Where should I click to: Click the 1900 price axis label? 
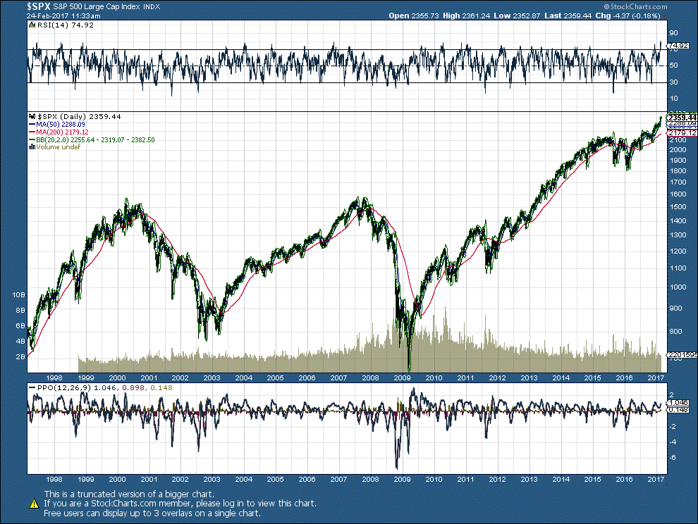678,161
